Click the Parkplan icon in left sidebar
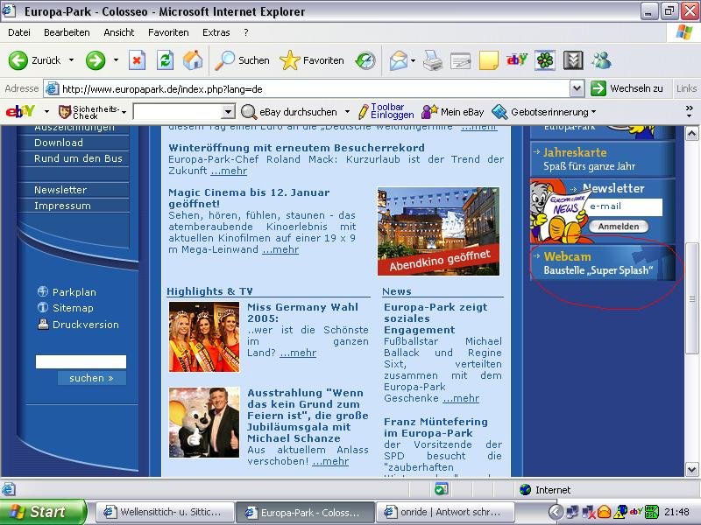 43,292
